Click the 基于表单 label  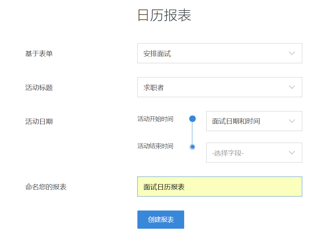39,54
